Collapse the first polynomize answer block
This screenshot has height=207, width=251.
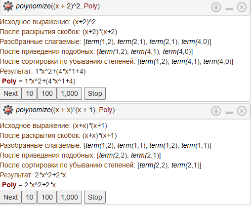coord(229,9)
